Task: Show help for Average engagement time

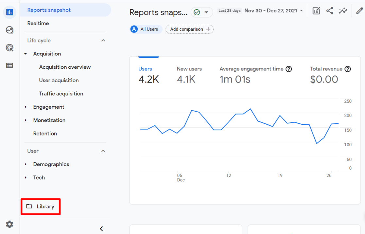Action: click(x=288, y=69)
